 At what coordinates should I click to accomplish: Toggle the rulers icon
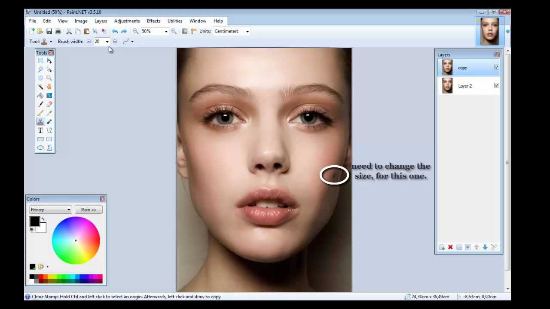point(193,31)
